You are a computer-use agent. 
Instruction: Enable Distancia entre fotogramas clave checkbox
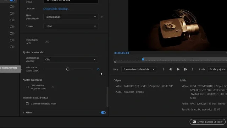(x=27, y=87)
